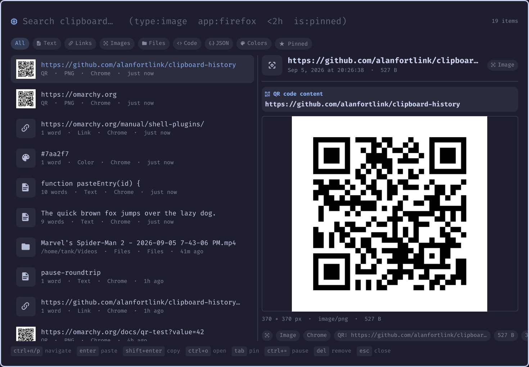The height and width of the screenshot is (367, 529).
Task: Click document icon of pasteEntry function entry
Action: coord(26,188)
